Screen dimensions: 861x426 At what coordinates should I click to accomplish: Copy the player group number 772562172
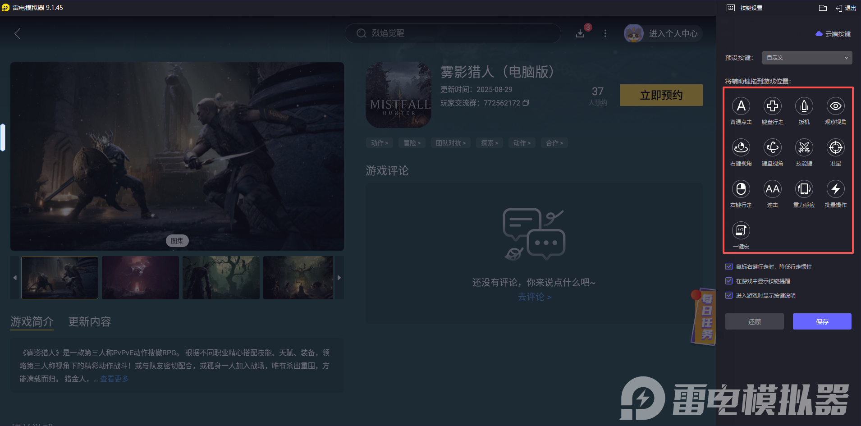point(526,103)
